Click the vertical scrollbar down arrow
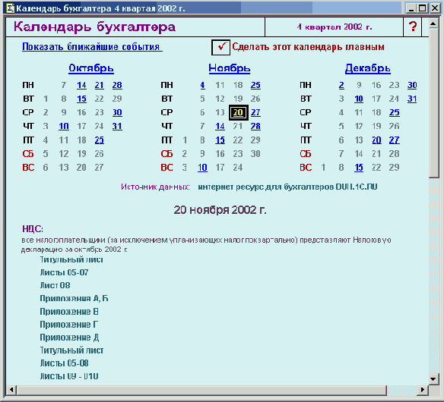The width and height of the screenshot is (444, 402). click(x=433, y=379)
